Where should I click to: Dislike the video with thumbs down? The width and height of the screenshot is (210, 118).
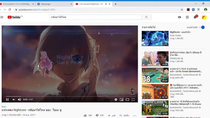[x=97, y=115]
